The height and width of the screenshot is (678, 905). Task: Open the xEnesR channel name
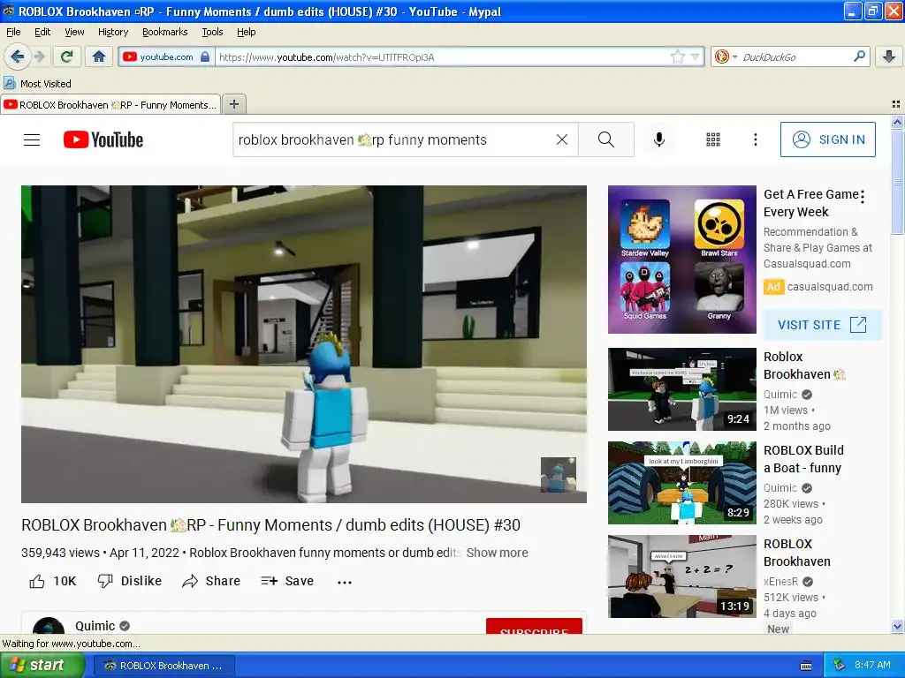click(x=780, y=581)
